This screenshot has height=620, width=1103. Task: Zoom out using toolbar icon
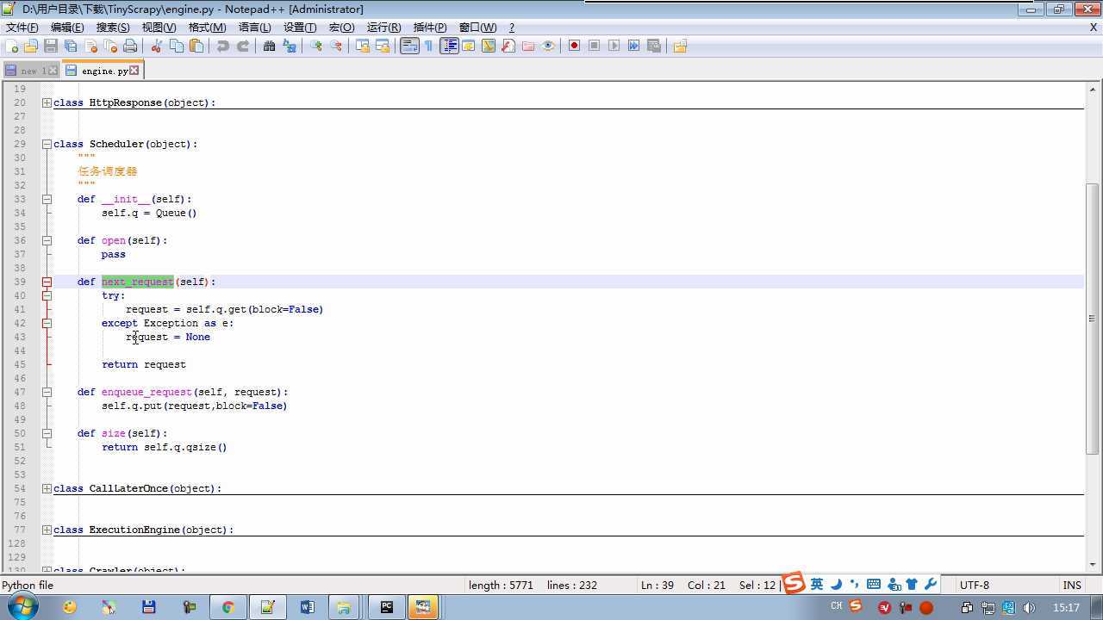pos(335,46)
